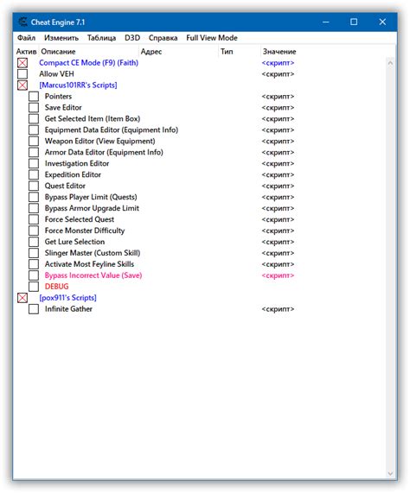Viewport: 410px width, 493px height.
Task: Click the Актив column header
Action: pyautogui.click(x=27, y=52)
